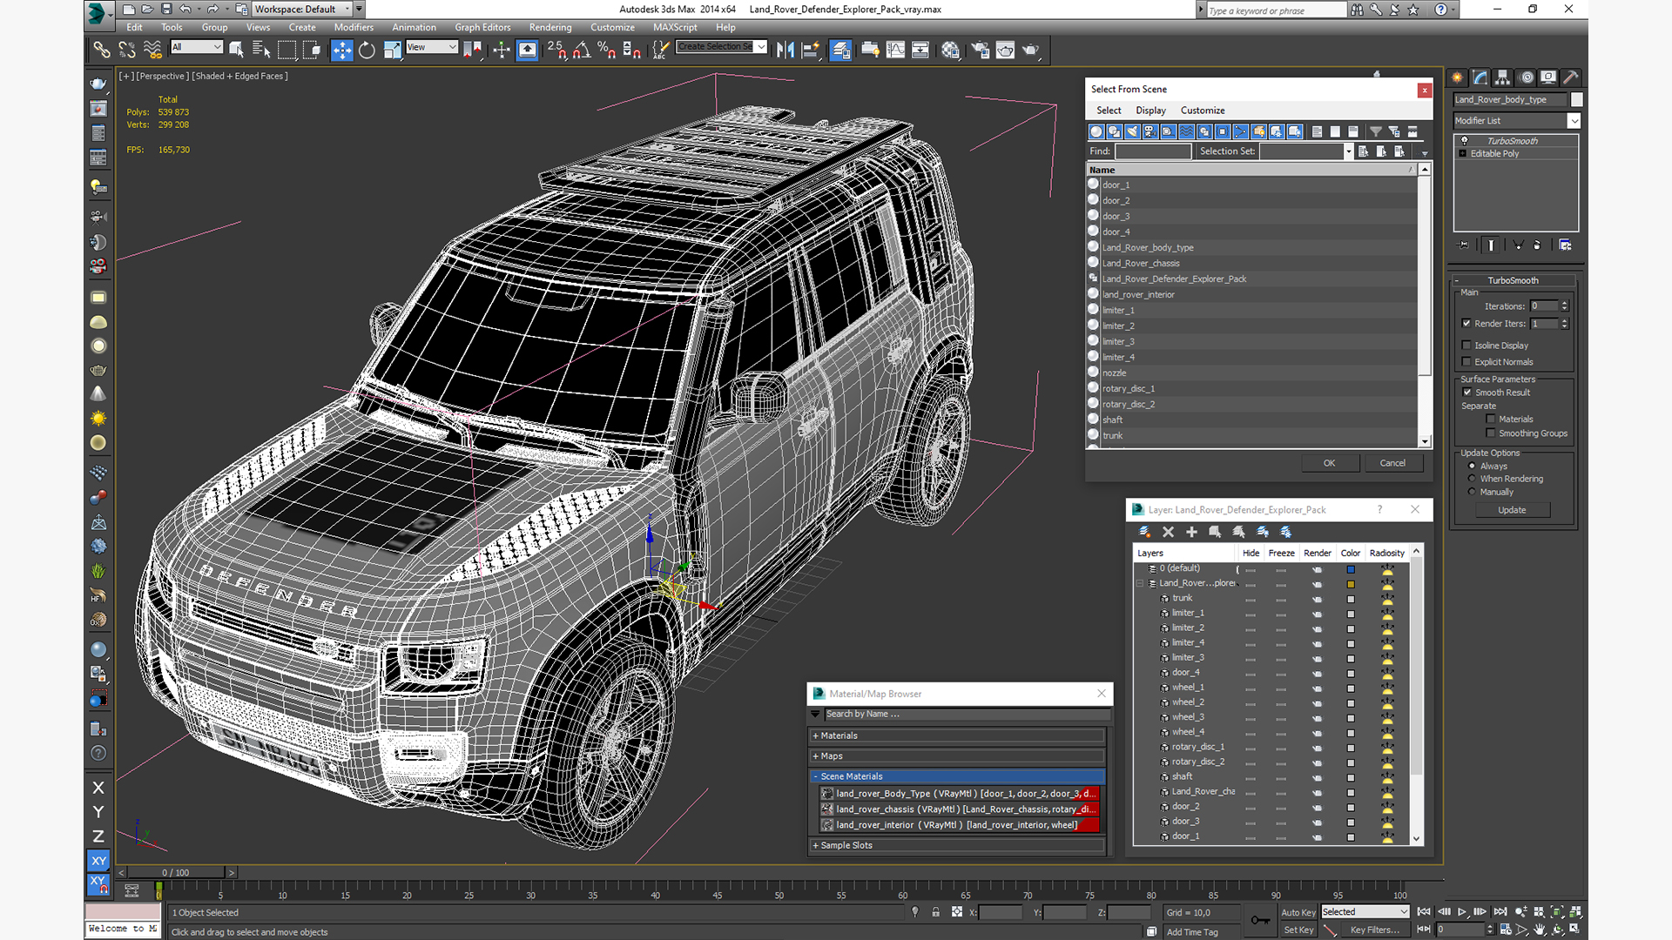This screenshot has height=940, width=1672.
Task: Activate the Select and Move tool
Action: pyautogui.click(x=341, y=50)
